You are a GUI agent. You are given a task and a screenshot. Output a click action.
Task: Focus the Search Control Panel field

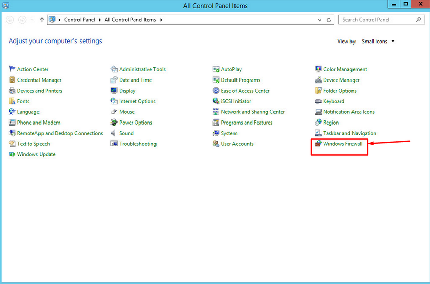pos(377,20)
